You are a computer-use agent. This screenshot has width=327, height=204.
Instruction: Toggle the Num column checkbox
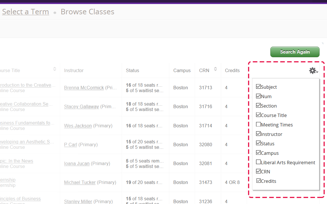258,96
